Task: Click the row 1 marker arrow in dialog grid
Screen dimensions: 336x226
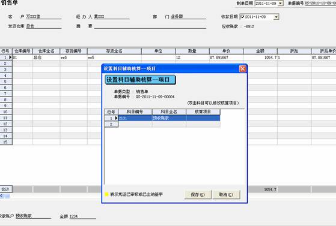Action: coord(116,118)
